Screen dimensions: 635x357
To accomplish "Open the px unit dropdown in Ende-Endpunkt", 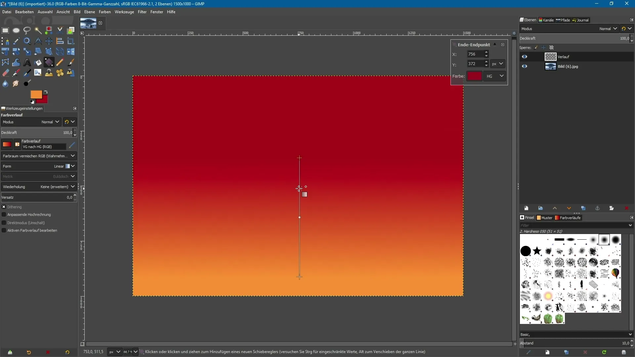I will pyautogui.click(x=497, y=64).
